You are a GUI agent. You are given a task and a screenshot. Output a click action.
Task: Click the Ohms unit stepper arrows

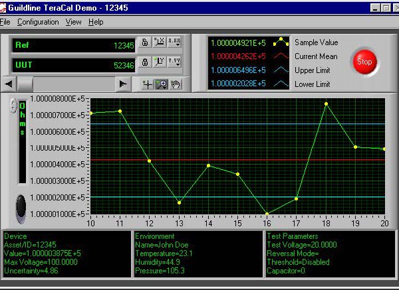(x=13, y=106)
